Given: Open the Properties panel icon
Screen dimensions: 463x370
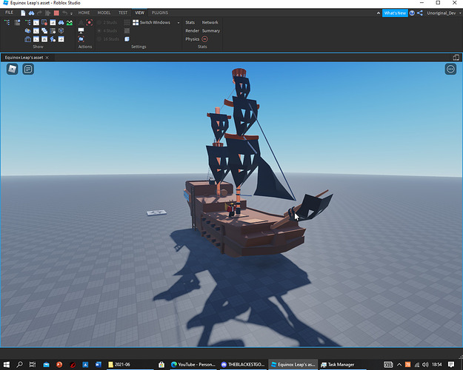Looking at the screenshot, I should (x=17, y=22).
